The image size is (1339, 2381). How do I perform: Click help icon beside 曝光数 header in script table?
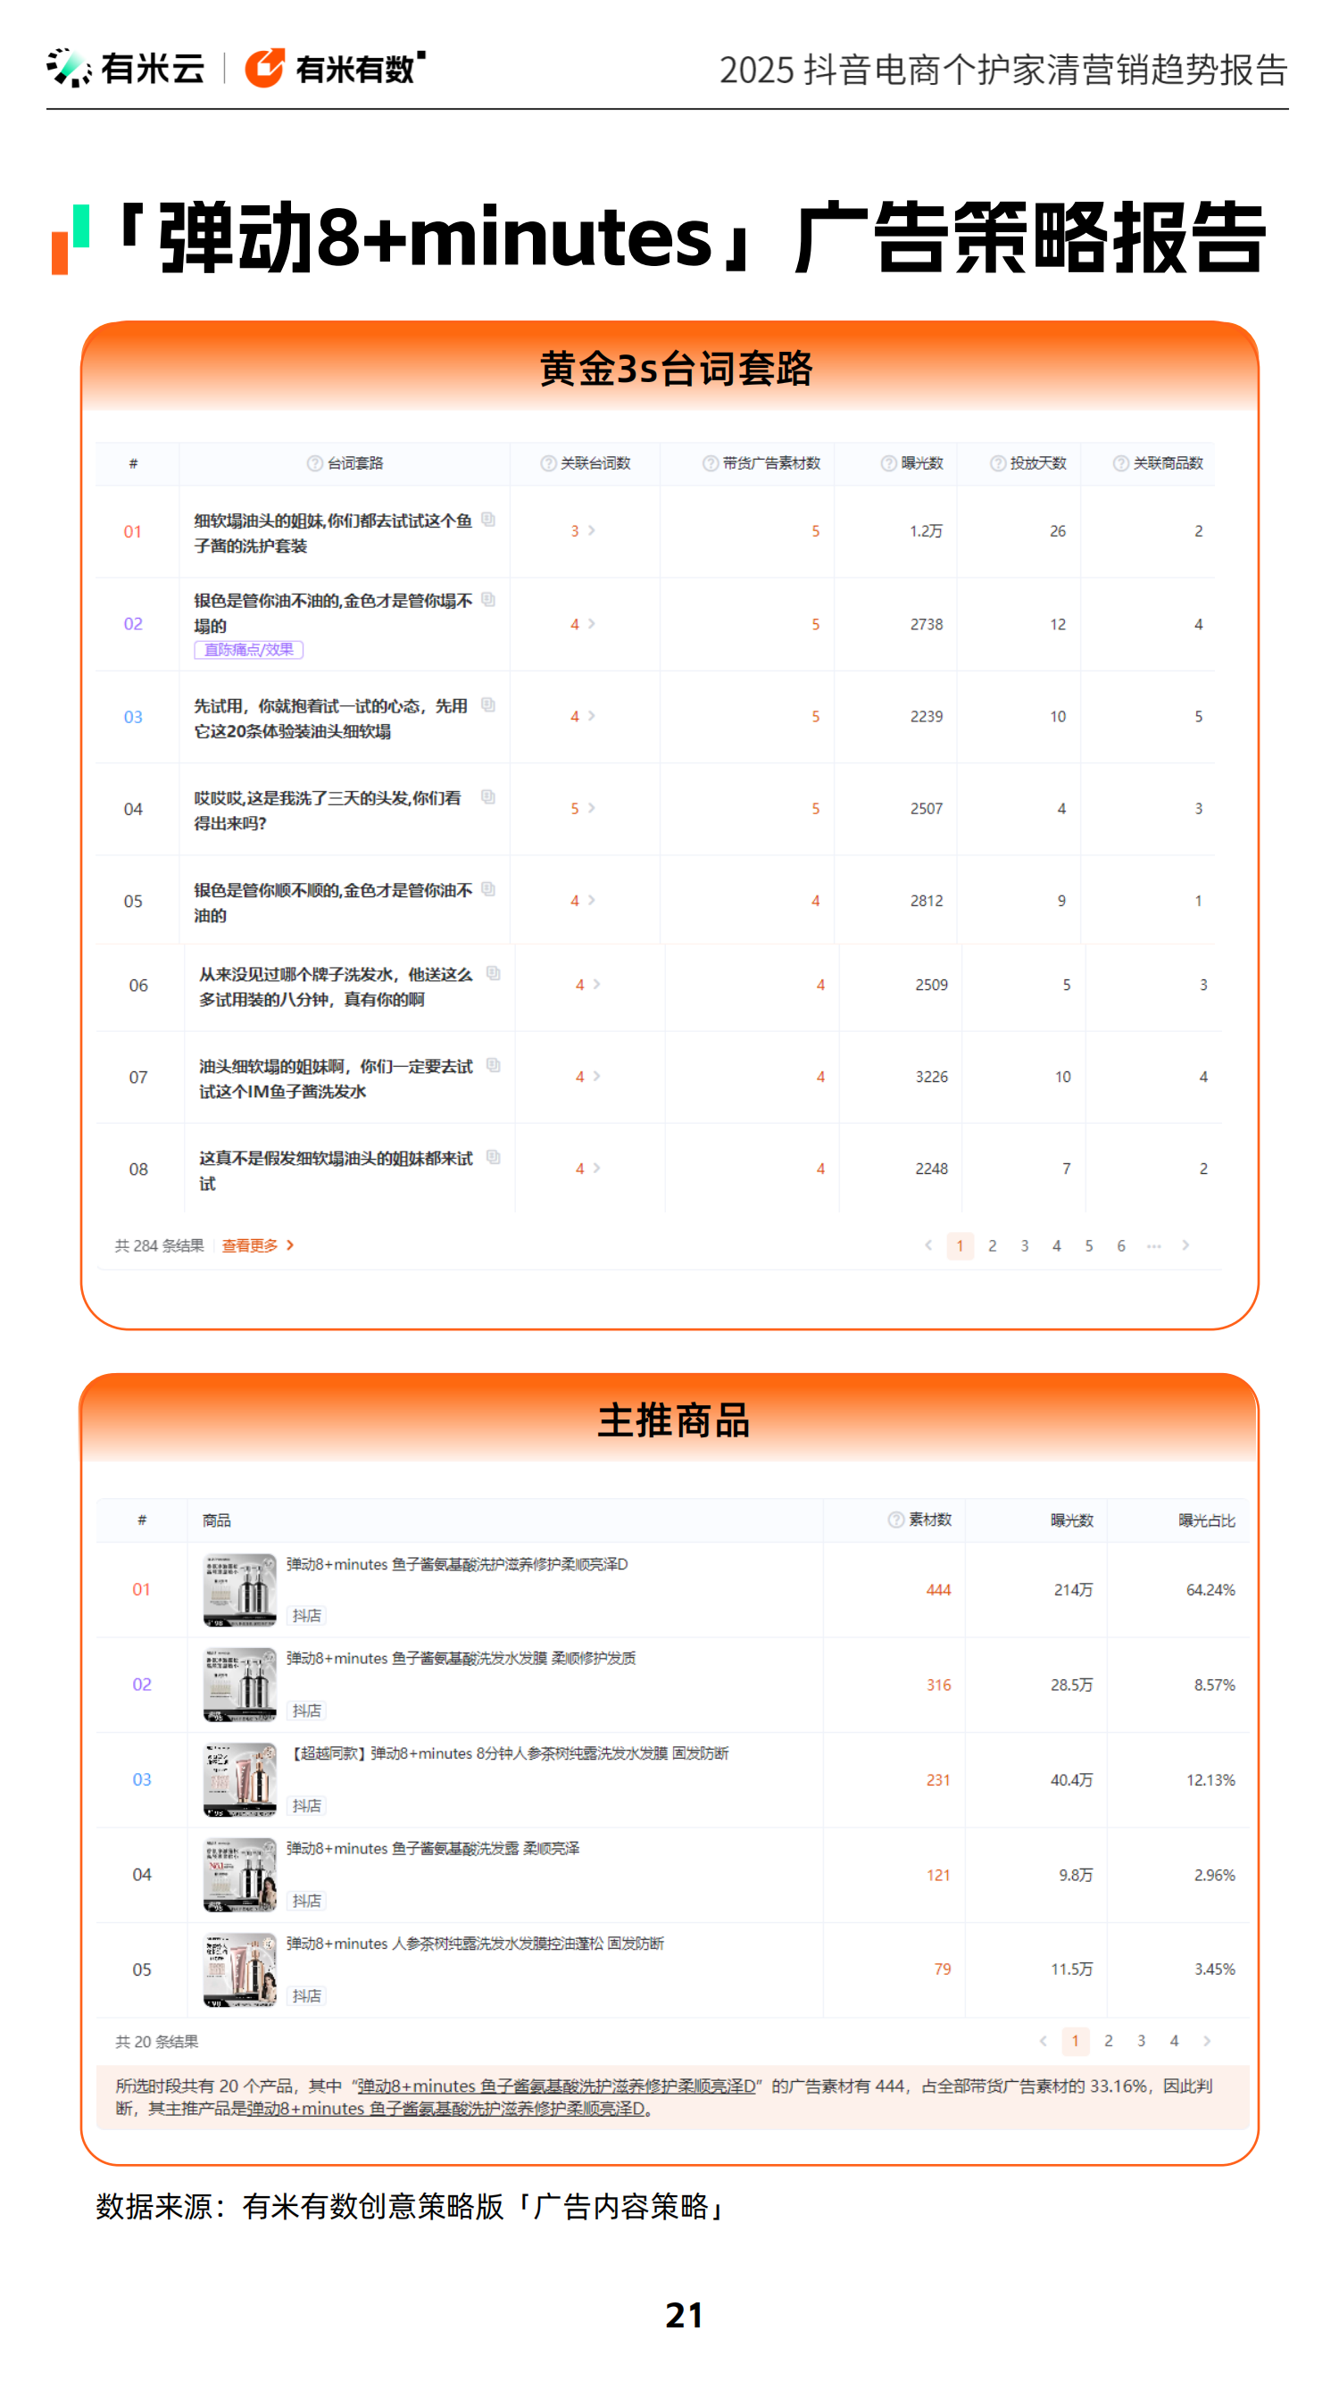pyautogui.click(x=888, y=463)
